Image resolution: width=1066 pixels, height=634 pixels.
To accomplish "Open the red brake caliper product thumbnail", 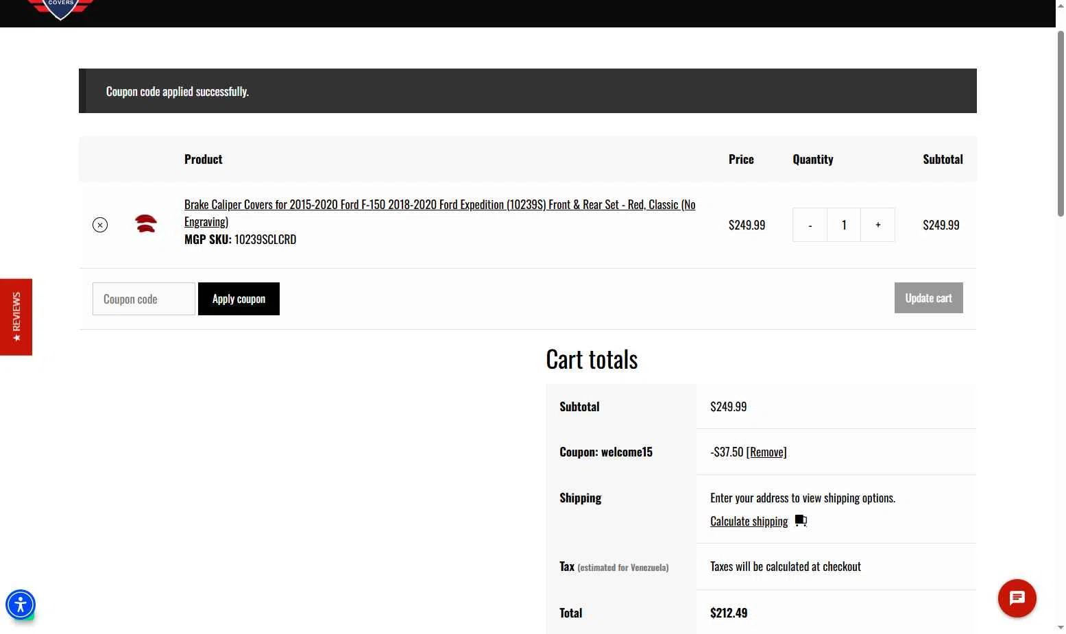I will (x=145, y=224).
